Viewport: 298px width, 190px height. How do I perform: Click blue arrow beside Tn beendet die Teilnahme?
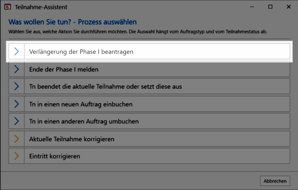[x=17, y=86]
